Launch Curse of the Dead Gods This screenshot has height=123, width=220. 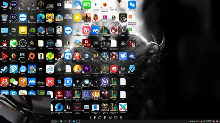coord(105,95)
